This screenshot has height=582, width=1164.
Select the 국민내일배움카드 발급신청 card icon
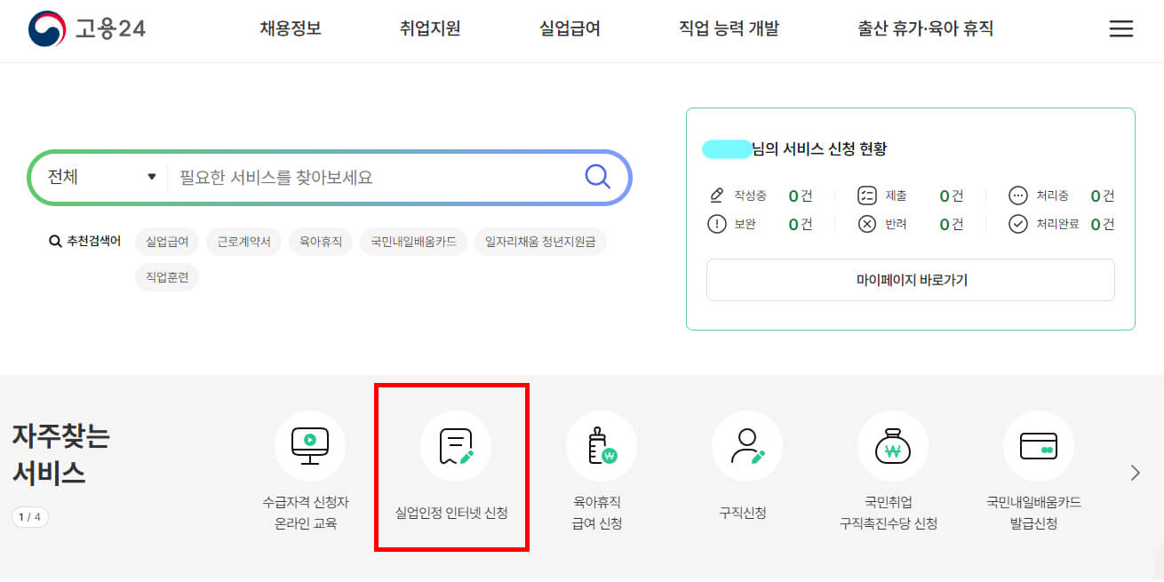click(1038, 446)
